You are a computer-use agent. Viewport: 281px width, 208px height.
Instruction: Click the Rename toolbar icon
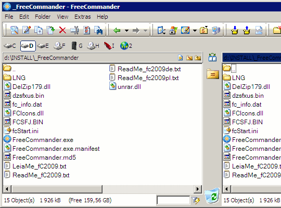(x=74, y=30)
